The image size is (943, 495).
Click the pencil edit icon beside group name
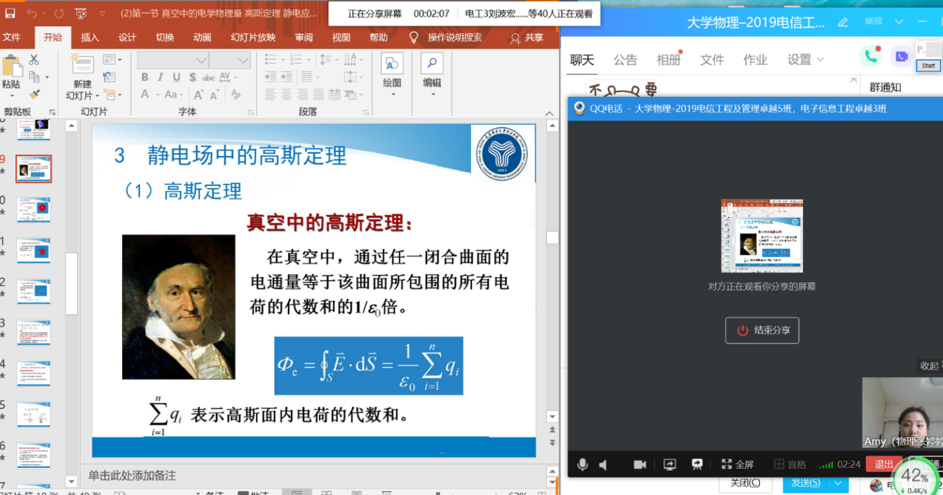pyautogui.click(x=843, y=22)
